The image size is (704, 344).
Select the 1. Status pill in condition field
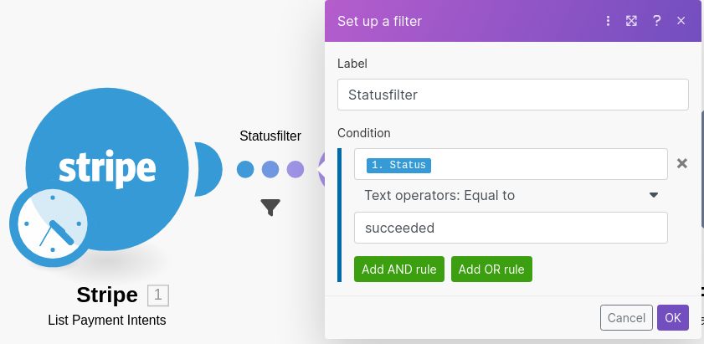(398, 165)
